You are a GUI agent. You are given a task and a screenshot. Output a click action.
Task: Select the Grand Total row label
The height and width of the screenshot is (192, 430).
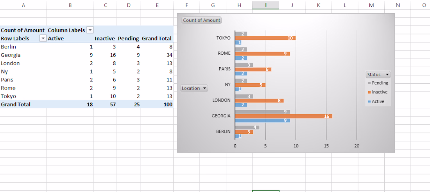point(23,104)
